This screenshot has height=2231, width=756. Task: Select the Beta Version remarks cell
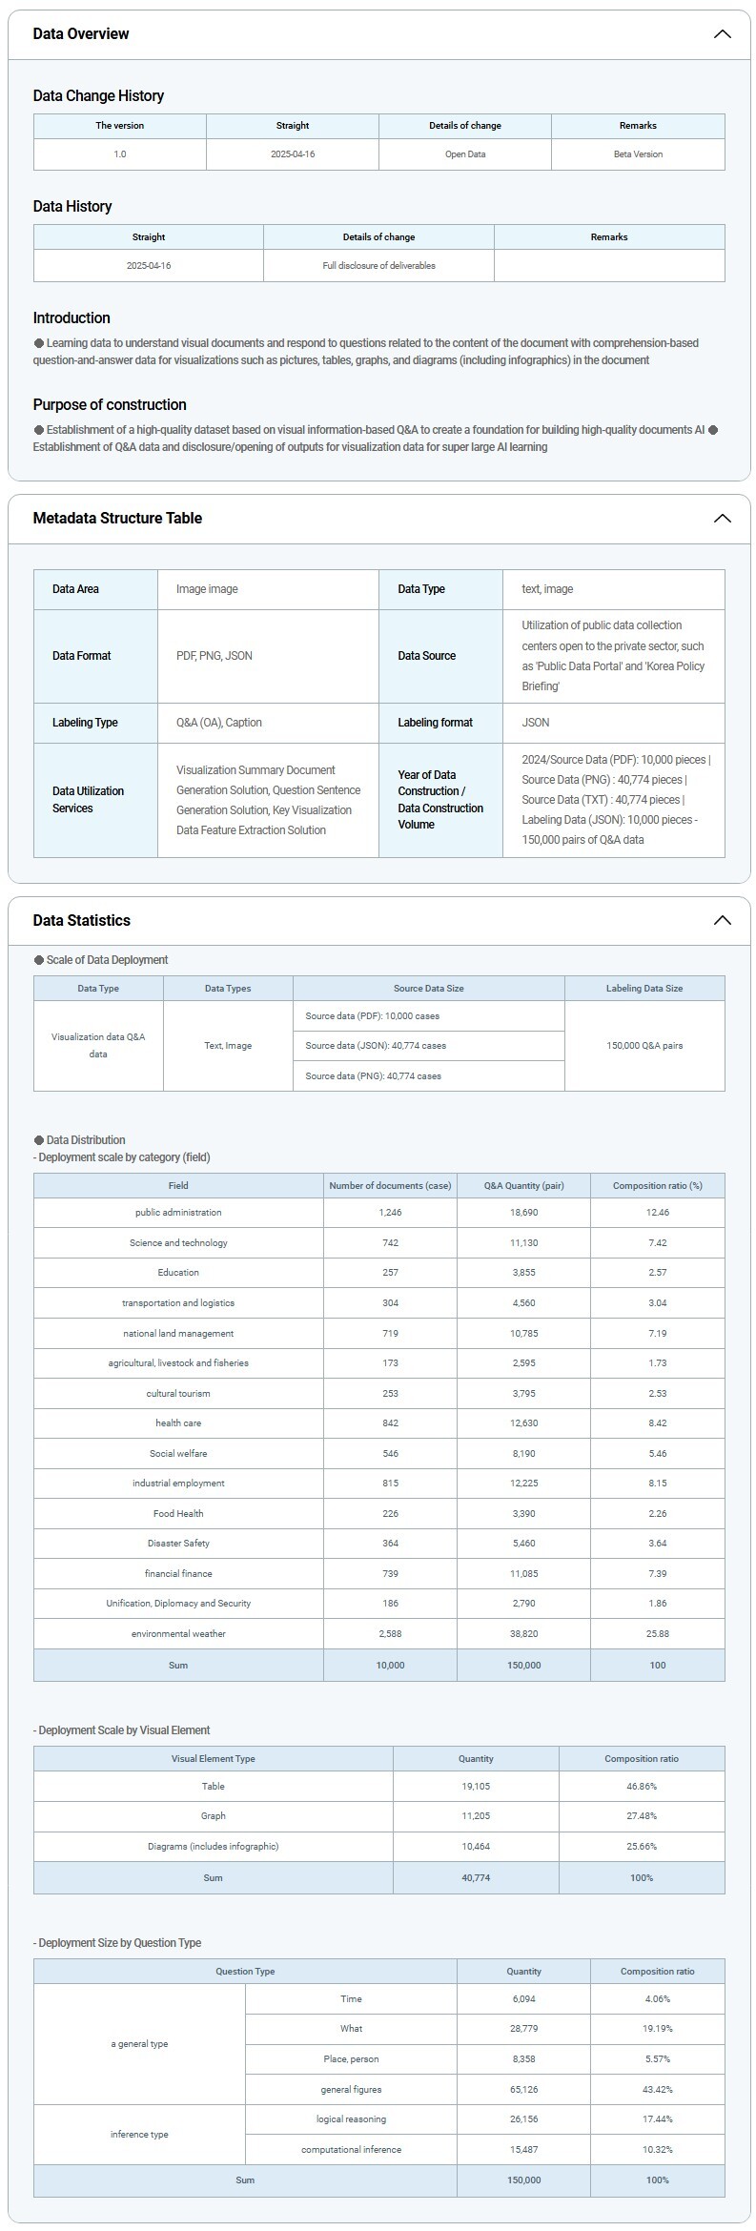click(x=638, y=154)
